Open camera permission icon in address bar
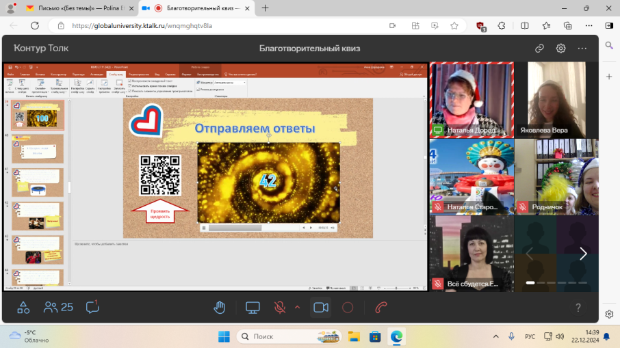620x348 pixels. (x=392, y=26)
